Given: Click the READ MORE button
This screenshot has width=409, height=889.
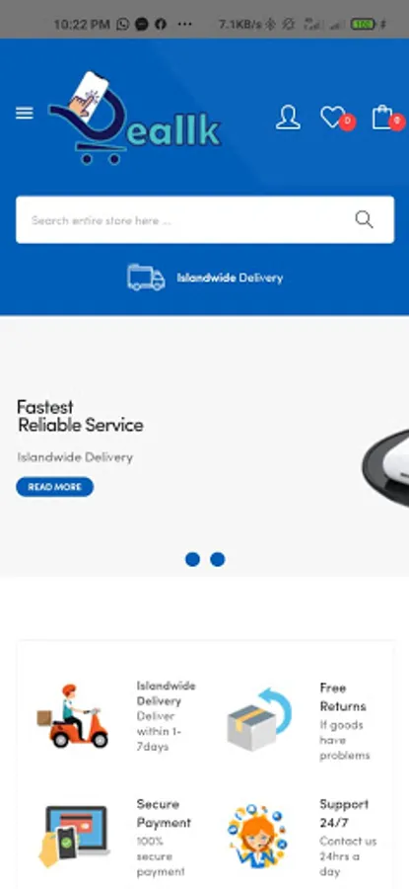Looking at the screenshot, I should [x=55, y=487].
